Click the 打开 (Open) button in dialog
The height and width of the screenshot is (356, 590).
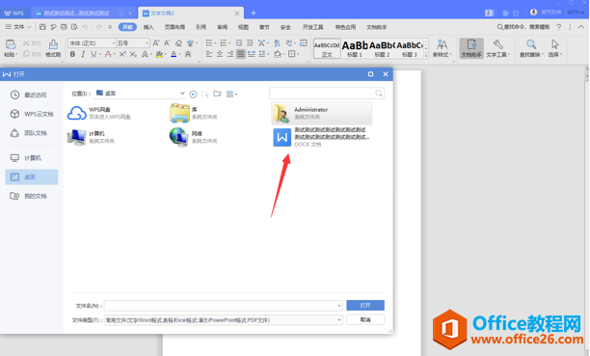click(365, 305)
